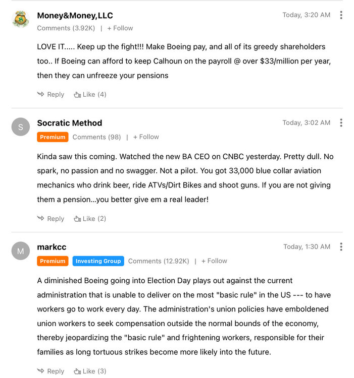Screen dimensions: 354x378
Task: Click markcc's Investing Group badge
Action: tap(98, 261)
